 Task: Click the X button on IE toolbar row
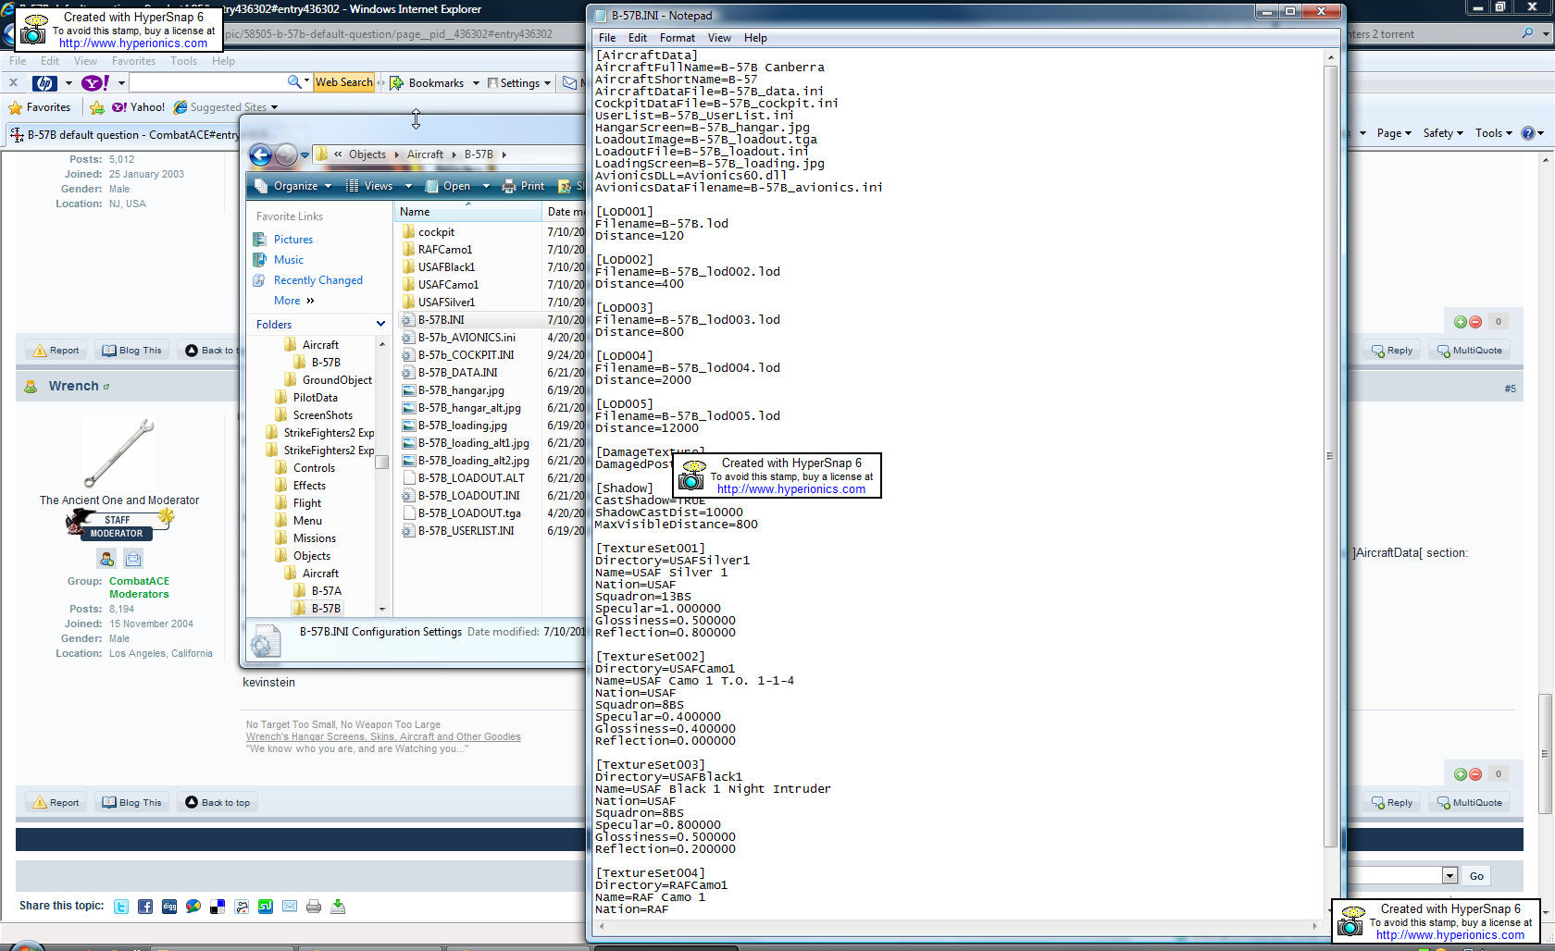pyautogui.click(x=13, y=83)
